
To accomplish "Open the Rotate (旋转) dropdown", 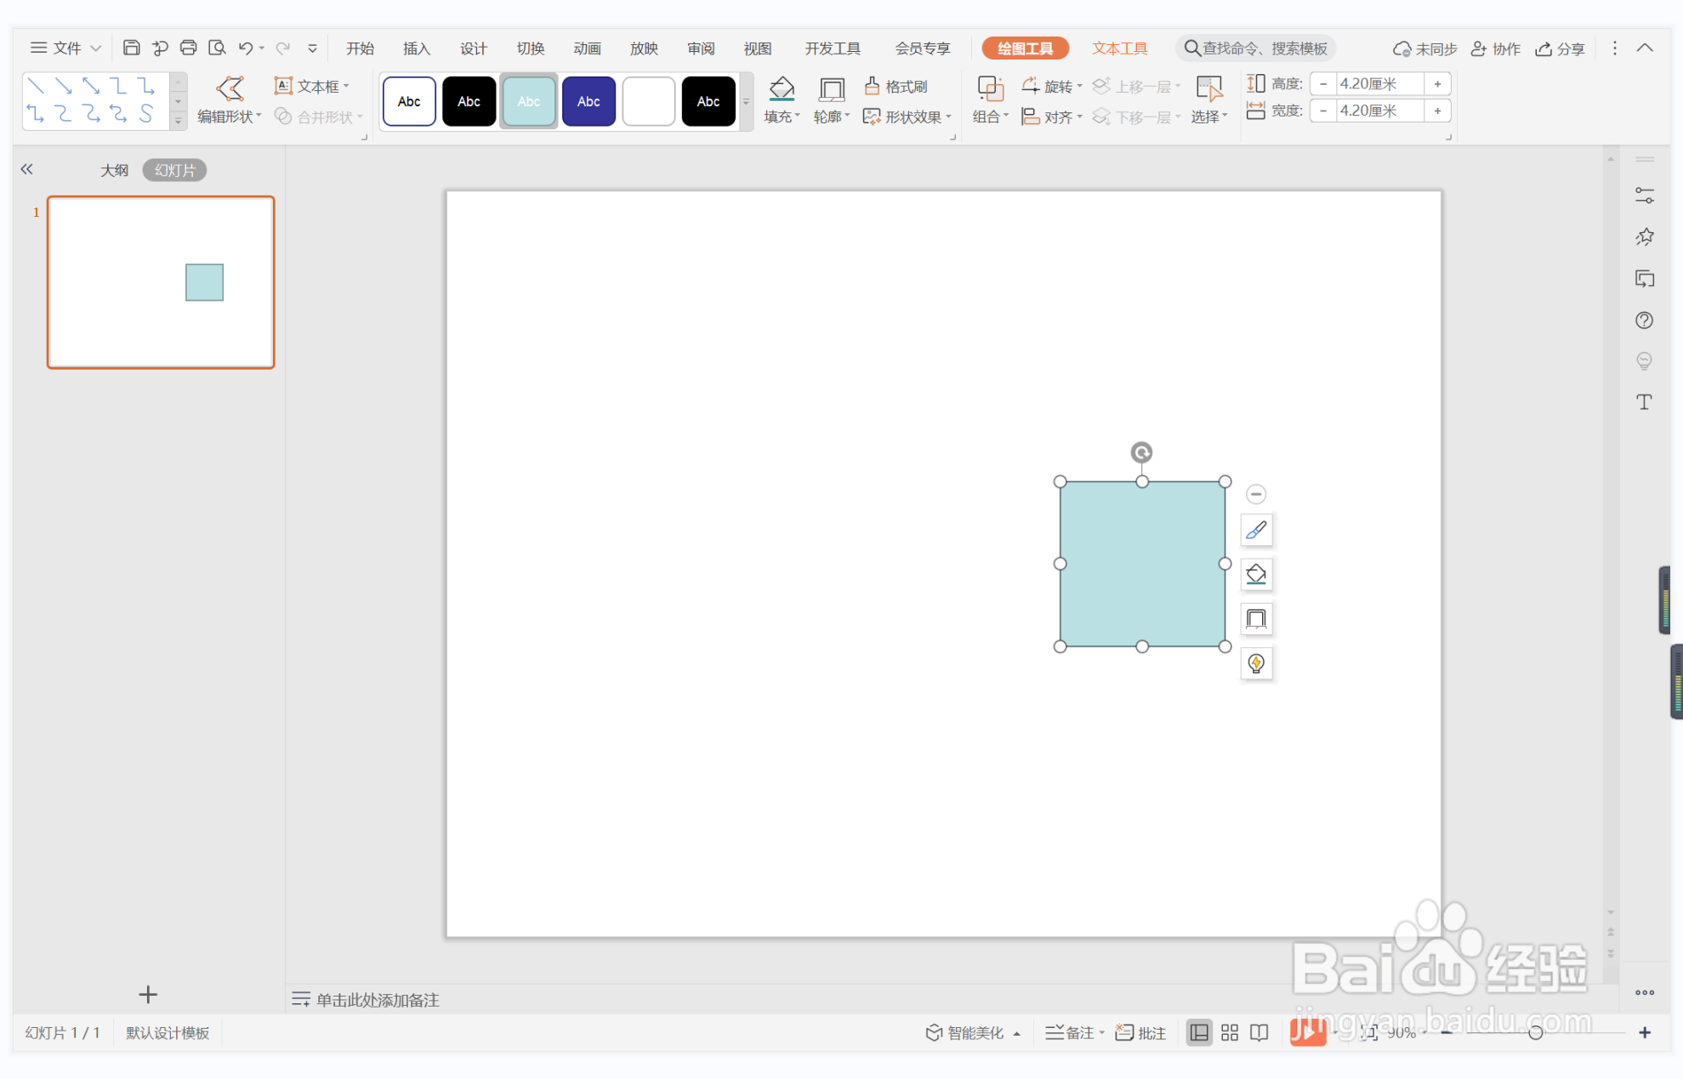I will (x=1079, y=87).
